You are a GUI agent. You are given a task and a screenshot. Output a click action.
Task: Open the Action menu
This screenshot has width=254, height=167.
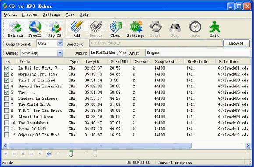coord(10,14)
